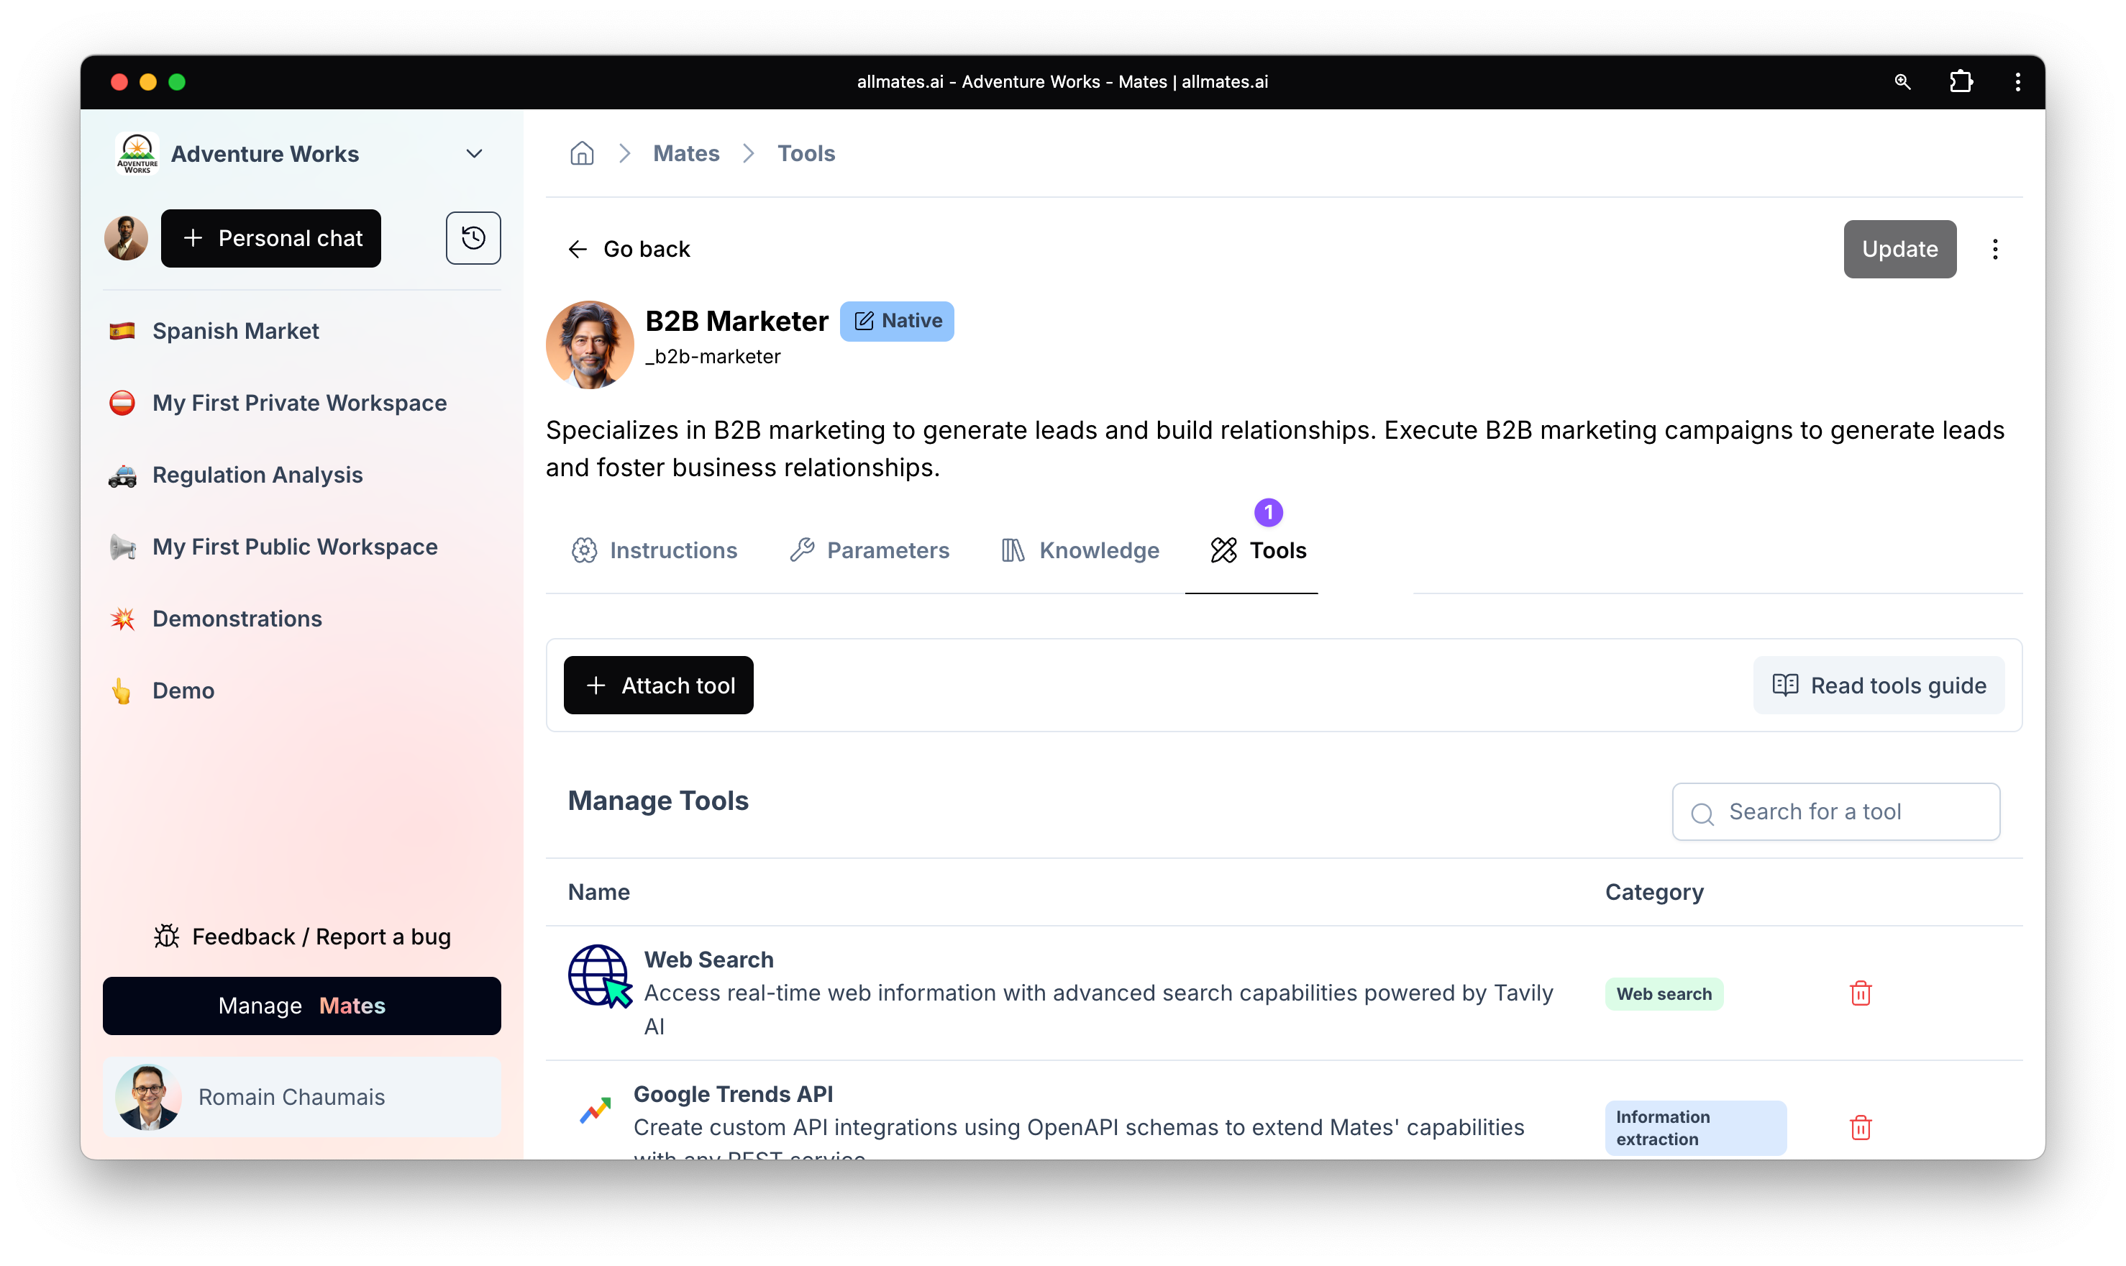Click the Web search category tag

click(x=1664, y=994)
